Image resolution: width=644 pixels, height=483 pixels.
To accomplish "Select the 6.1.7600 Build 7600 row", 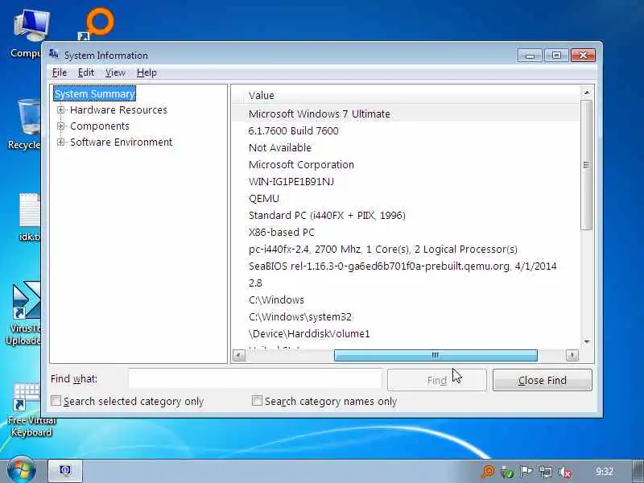I will [406, 130].
